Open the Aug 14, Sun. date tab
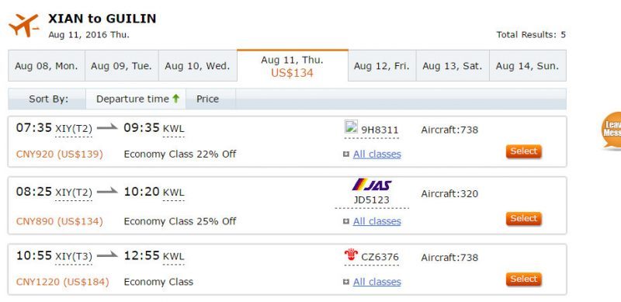Screen dimensions: 621x302 click(528, 66)
